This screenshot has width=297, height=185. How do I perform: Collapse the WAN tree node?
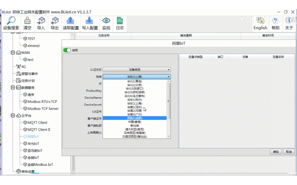point(13,53)
